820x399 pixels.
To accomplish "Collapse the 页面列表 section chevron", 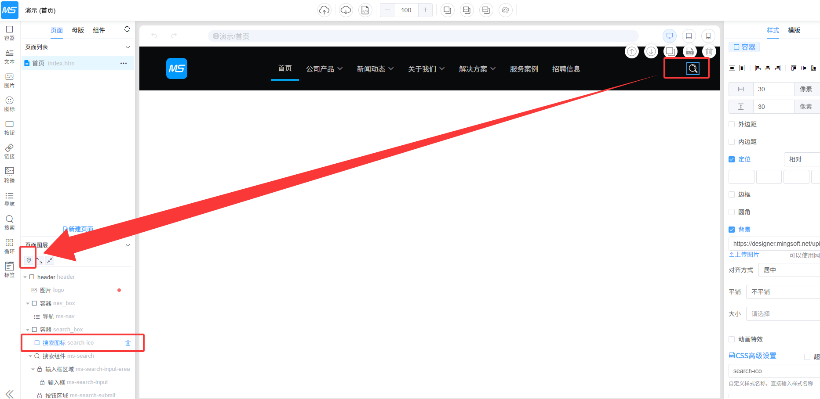I will pos(128,47).
